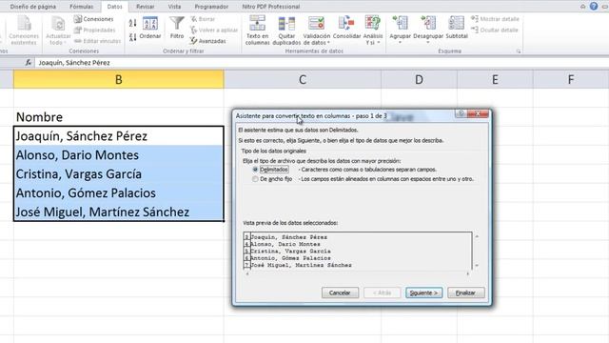This screenshot has width=609, height=343.
Task: Click Quitar duplicados icon
Action: click(x=286, y=23)
